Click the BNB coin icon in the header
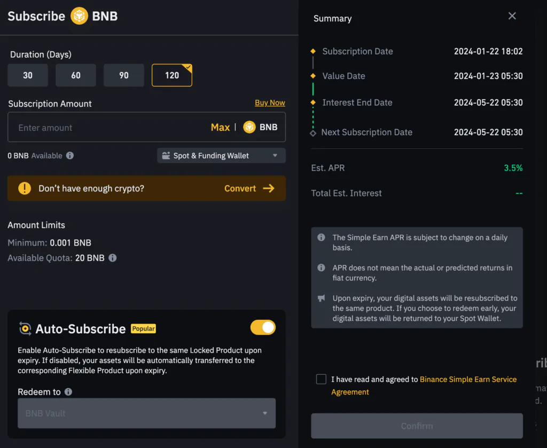Viewport: 547px width, 448px height. [x=79, y=16]
